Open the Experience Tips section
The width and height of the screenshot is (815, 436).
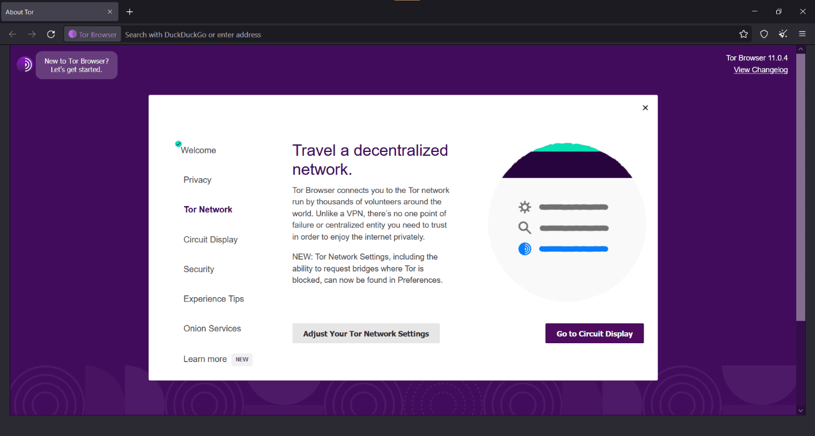pyautogui.click(x=213, y=299)
